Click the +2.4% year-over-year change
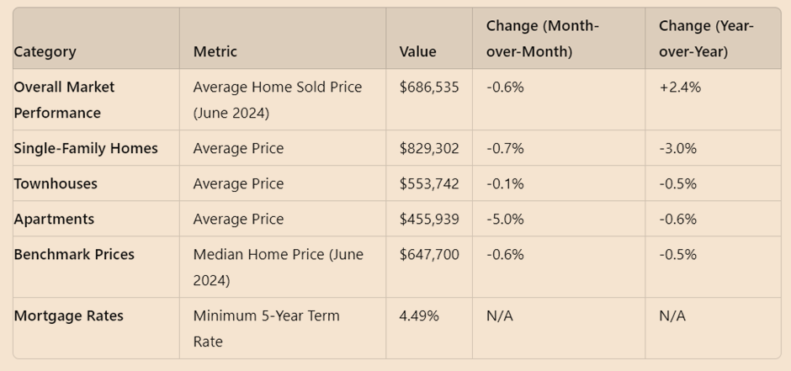This screenshot has height=371, width=791. [x=680, y=87]
